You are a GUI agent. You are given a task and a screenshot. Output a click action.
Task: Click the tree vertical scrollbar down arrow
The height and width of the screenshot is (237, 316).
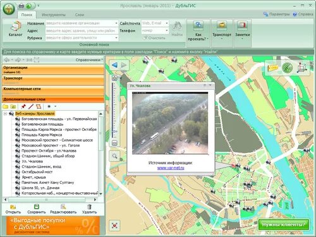(x=101, y=193)
